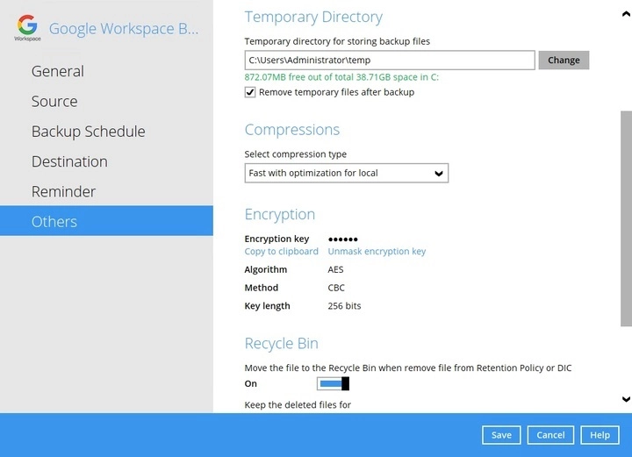
Task: Switch to the Reminder section
Action: point(63,191)
